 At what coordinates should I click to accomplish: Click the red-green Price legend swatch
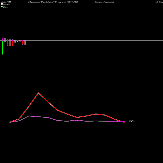[2, 7]
